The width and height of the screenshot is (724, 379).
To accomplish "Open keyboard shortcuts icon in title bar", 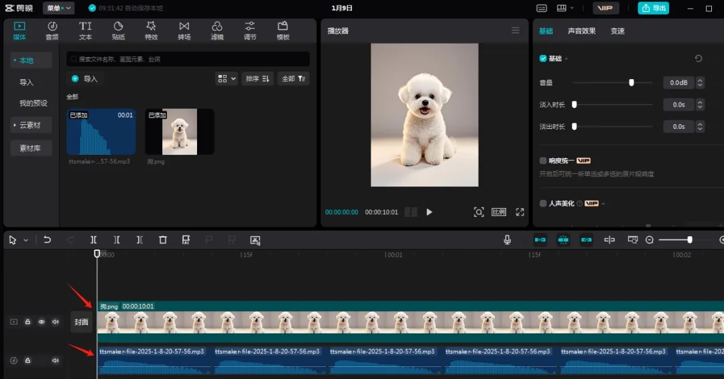I will click(x=542, y=8).
